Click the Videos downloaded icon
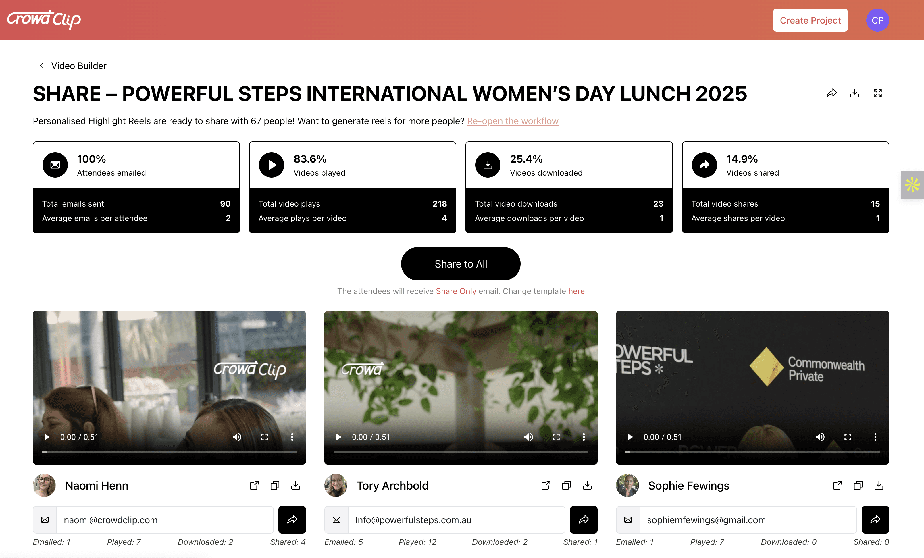Image resolution: width=924 pixels, height=558 pixels. point(488,165)
